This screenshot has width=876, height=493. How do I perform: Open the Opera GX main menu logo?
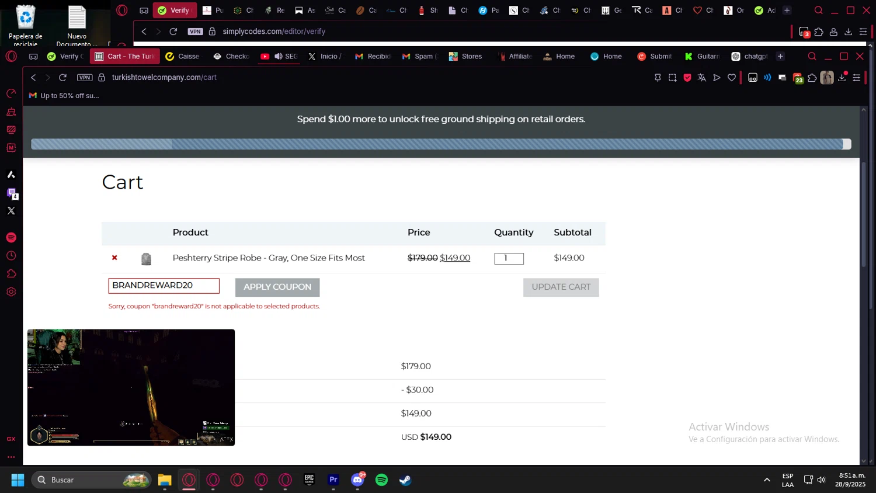click(11, 56)
